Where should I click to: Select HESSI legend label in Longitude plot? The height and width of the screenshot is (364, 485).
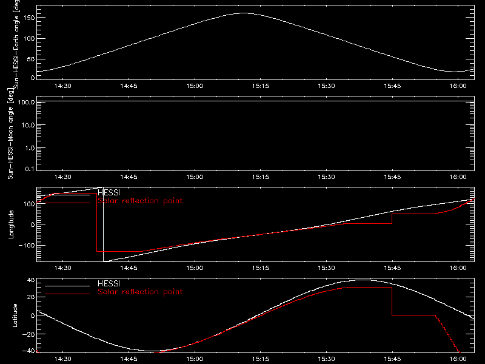click(109, 192)
